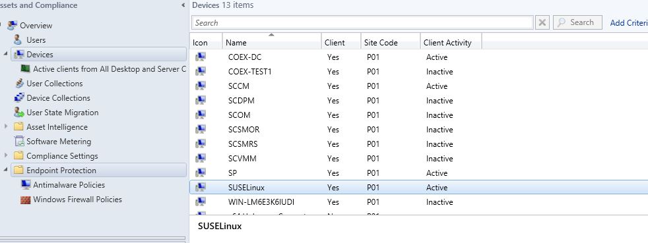Expand the Compliance Settings node
This screenshot has height=243, width=648.
coord(6,155)
